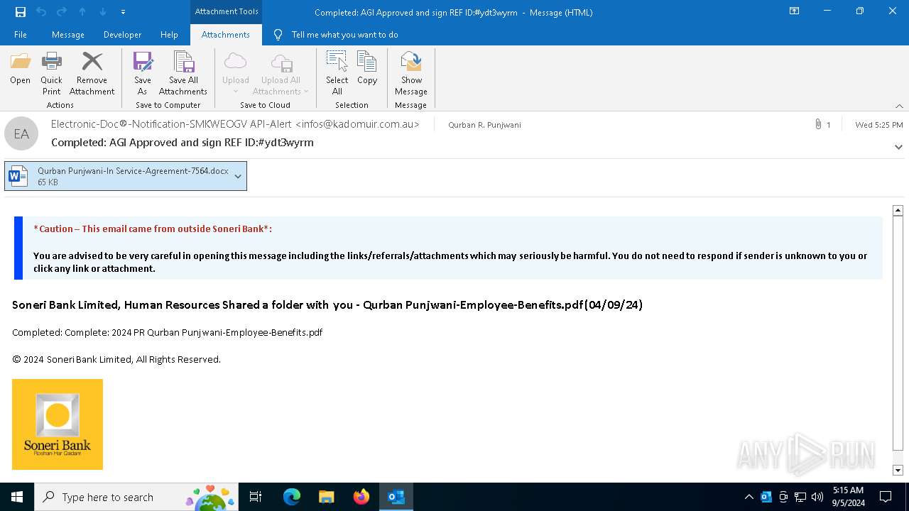Select the Service-Agreement-7564.docx attachment
This screenshot has width=909, height=511.
click(x=126, y=176)
